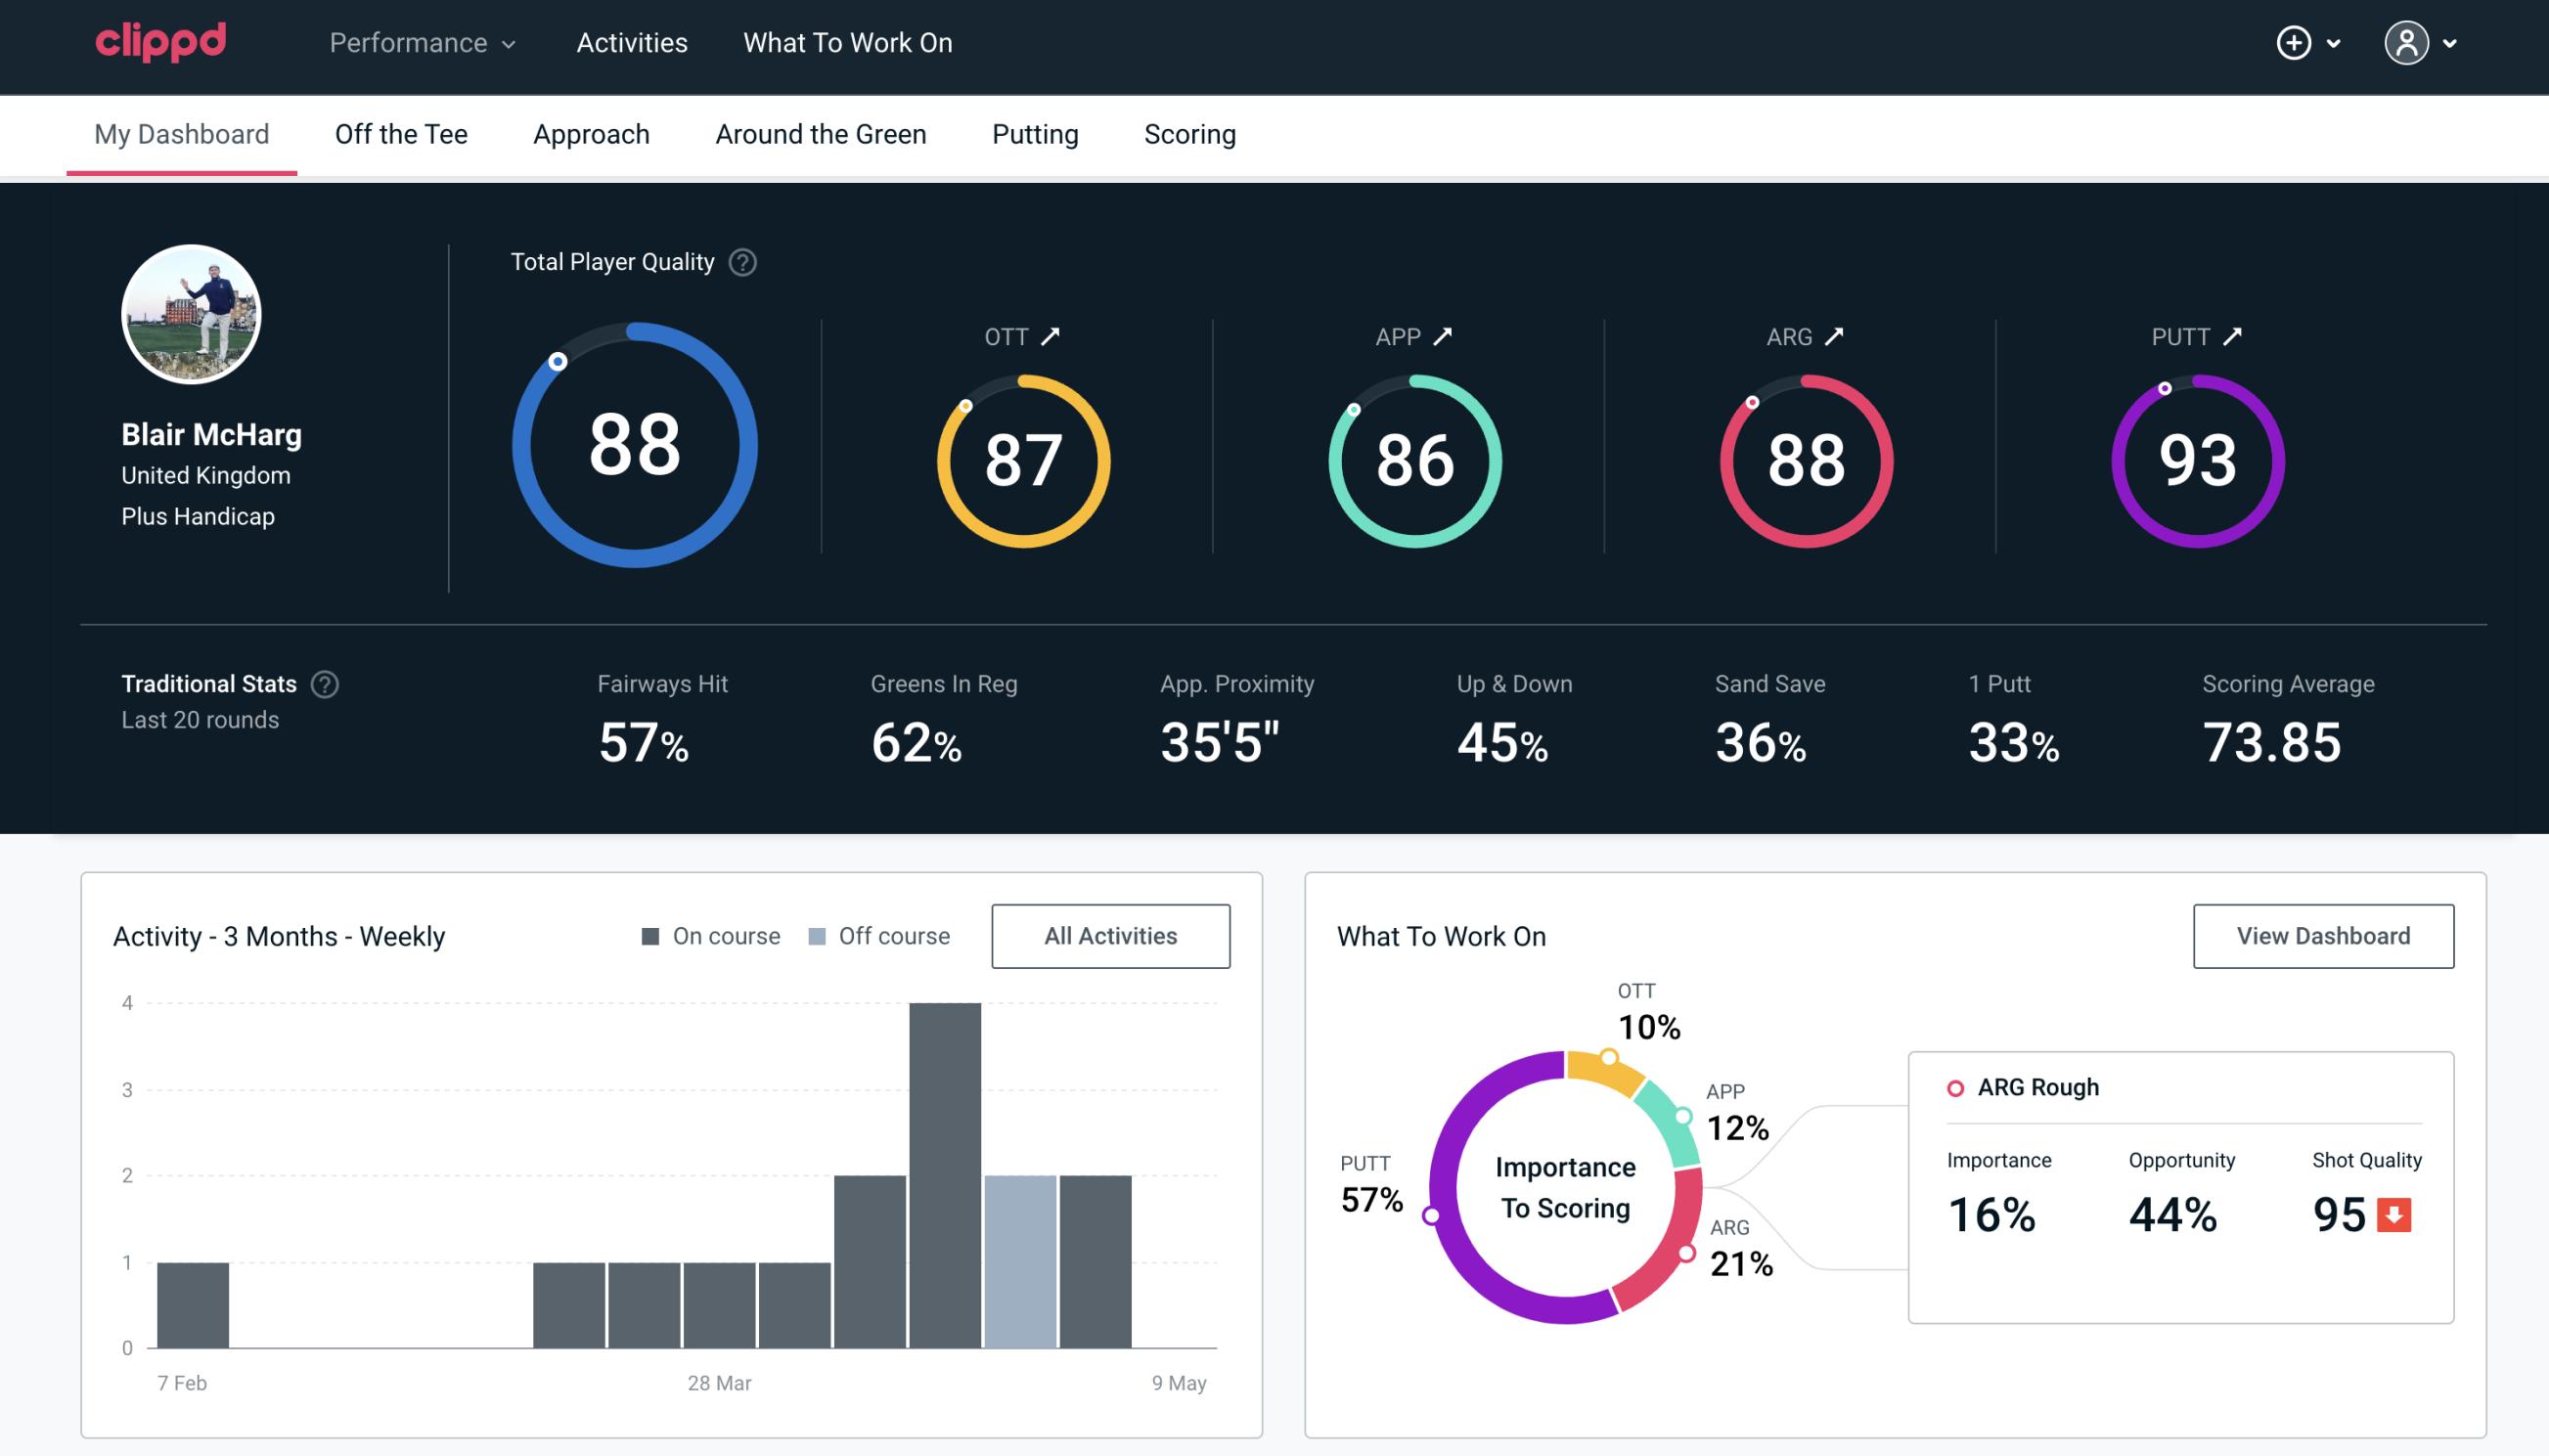The height and width of the screenshot is (1456, 2549).
Task: Click the APP performance indicator icon
Action: [1439, 336]
